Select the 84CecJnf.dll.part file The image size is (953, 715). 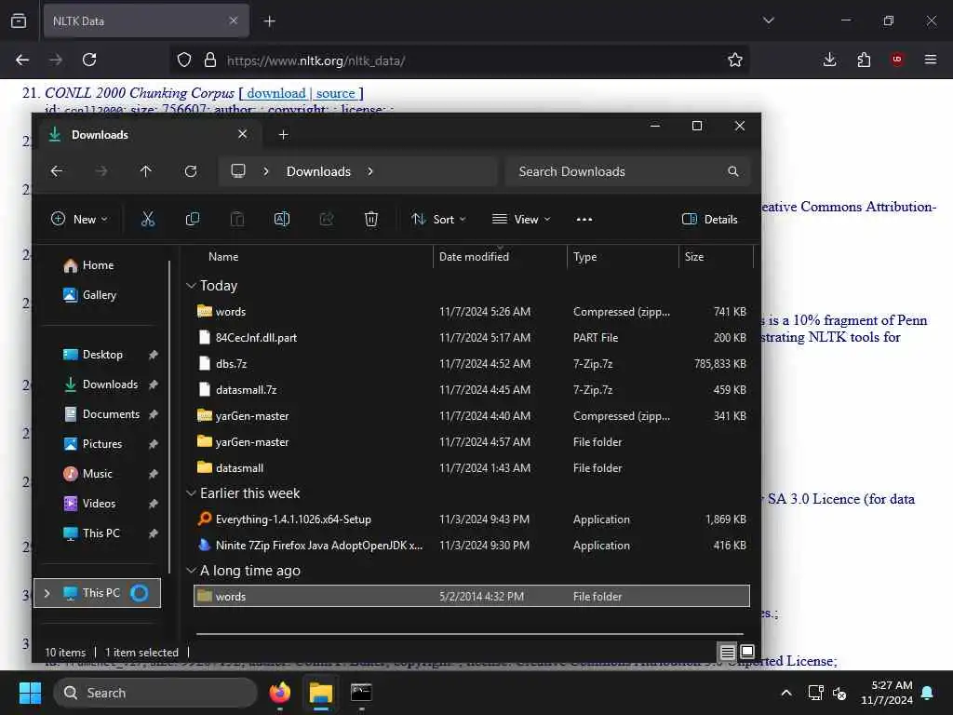point(472,337)
